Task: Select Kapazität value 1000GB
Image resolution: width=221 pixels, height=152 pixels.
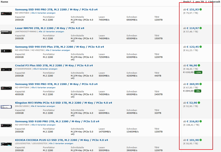Action: 19,113
